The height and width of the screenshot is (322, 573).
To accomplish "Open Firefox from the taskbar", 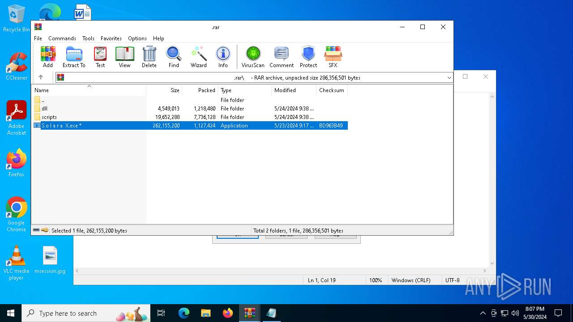I will [x=228, y=313].
